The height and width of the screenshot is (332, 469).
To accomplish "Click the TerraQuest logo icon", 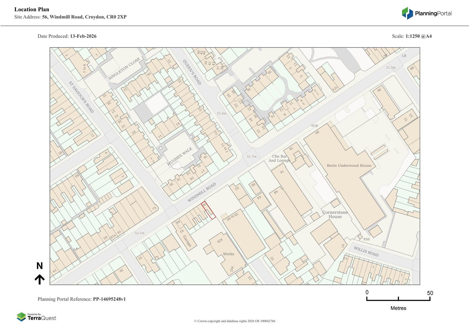I will (x=21, y=317).
